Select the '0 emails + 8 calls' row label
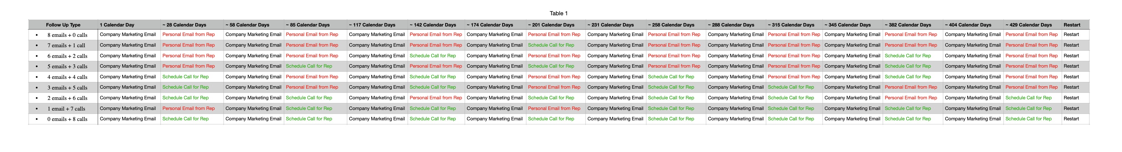 click(67, 119)
